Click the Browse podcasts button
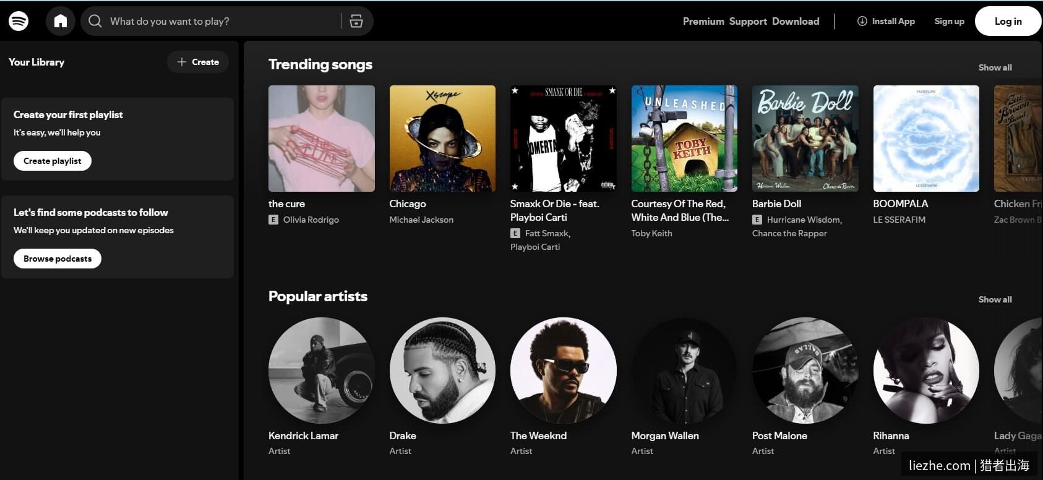The height and width of the screenshot is (480, 1043). point(58,259)
